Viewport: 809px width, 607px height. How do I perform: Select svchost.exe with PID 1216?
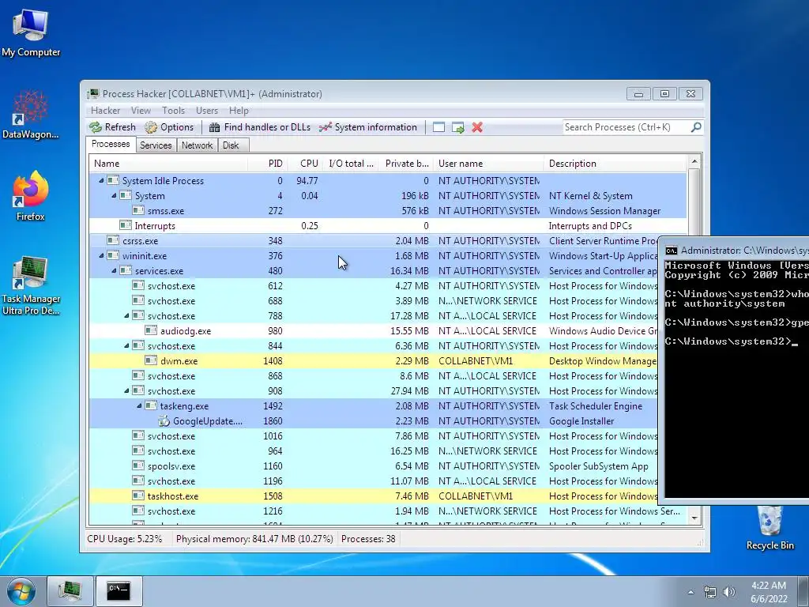click(x=388, y=511)
